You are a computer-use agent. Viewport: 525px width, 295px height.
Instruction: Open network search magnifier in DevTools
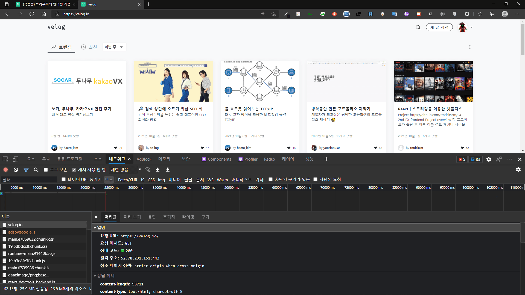click(x=36, y=170)
